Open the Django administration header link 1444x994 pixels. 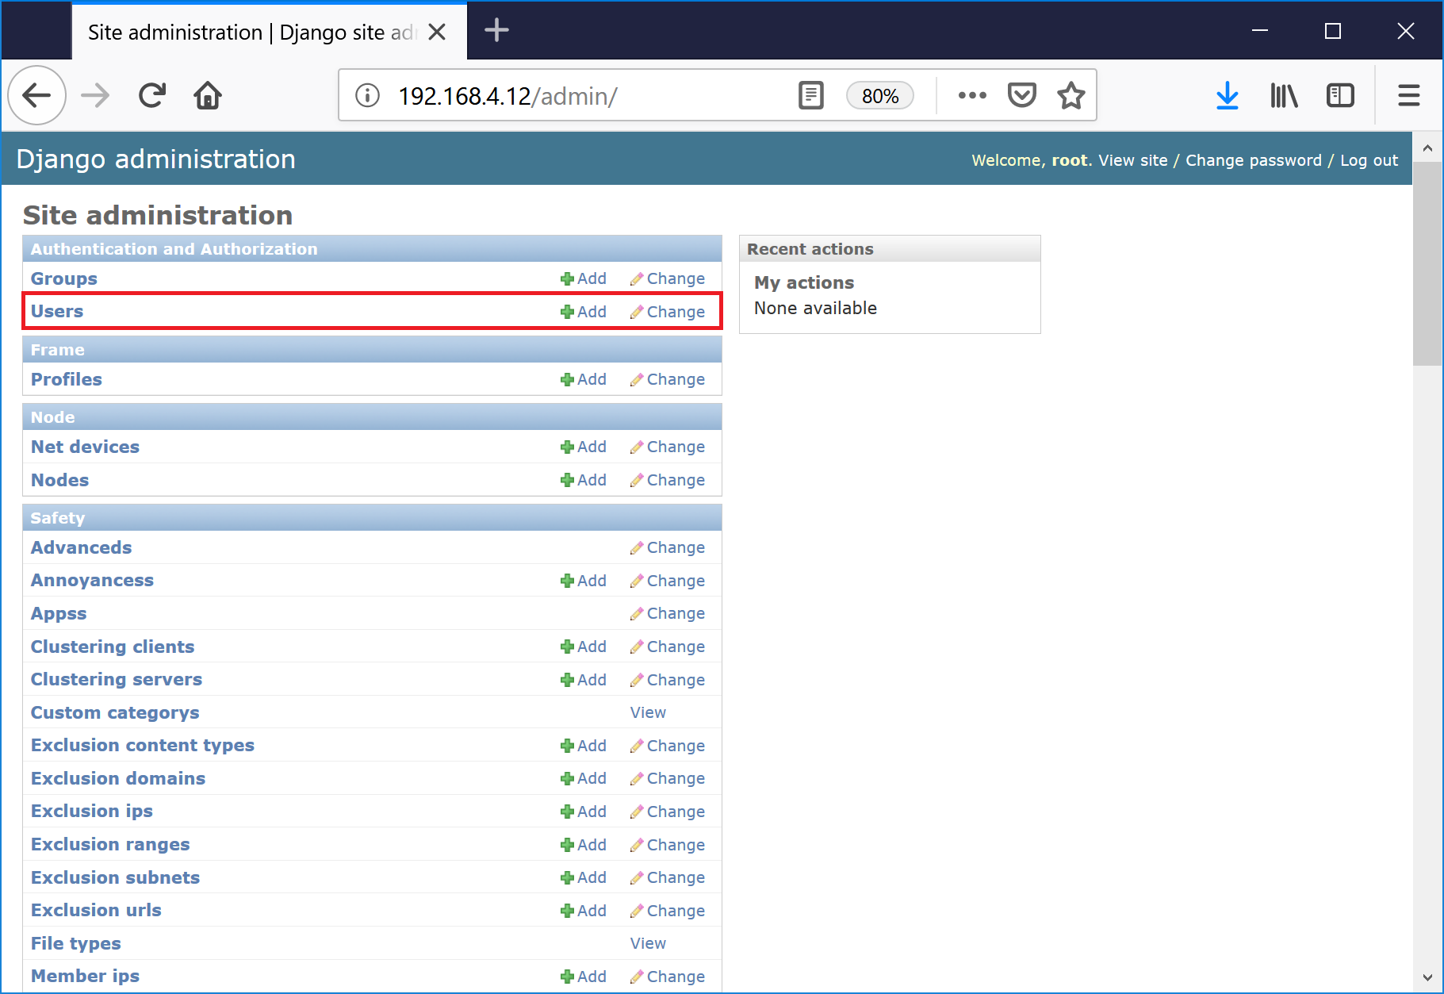coord(155,159)
